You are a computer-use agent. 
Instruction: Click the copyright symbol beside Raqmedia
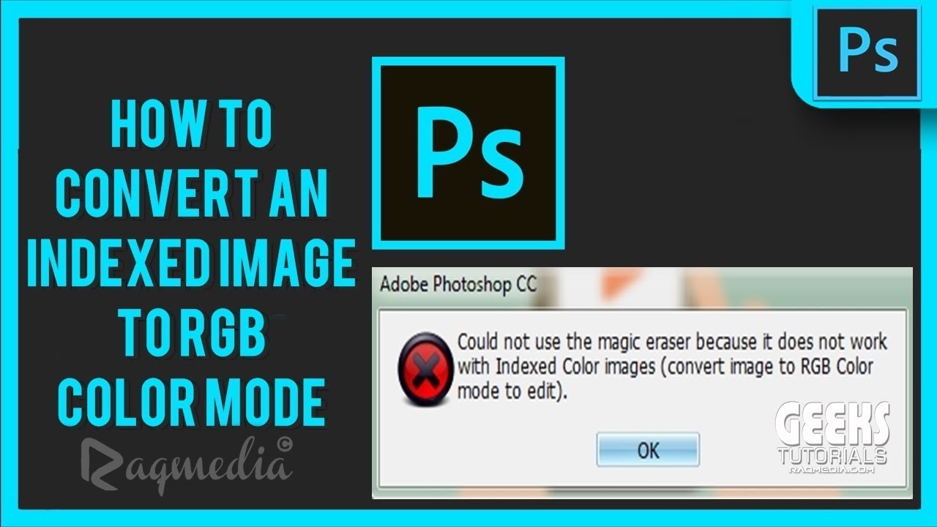[x=285, y=444]
